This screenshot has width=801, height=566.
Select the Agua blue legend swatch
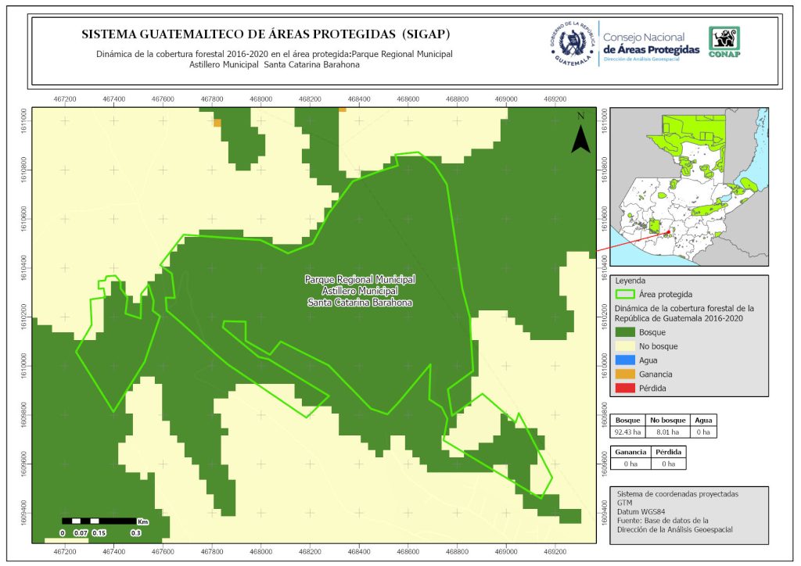click(625, 360)
